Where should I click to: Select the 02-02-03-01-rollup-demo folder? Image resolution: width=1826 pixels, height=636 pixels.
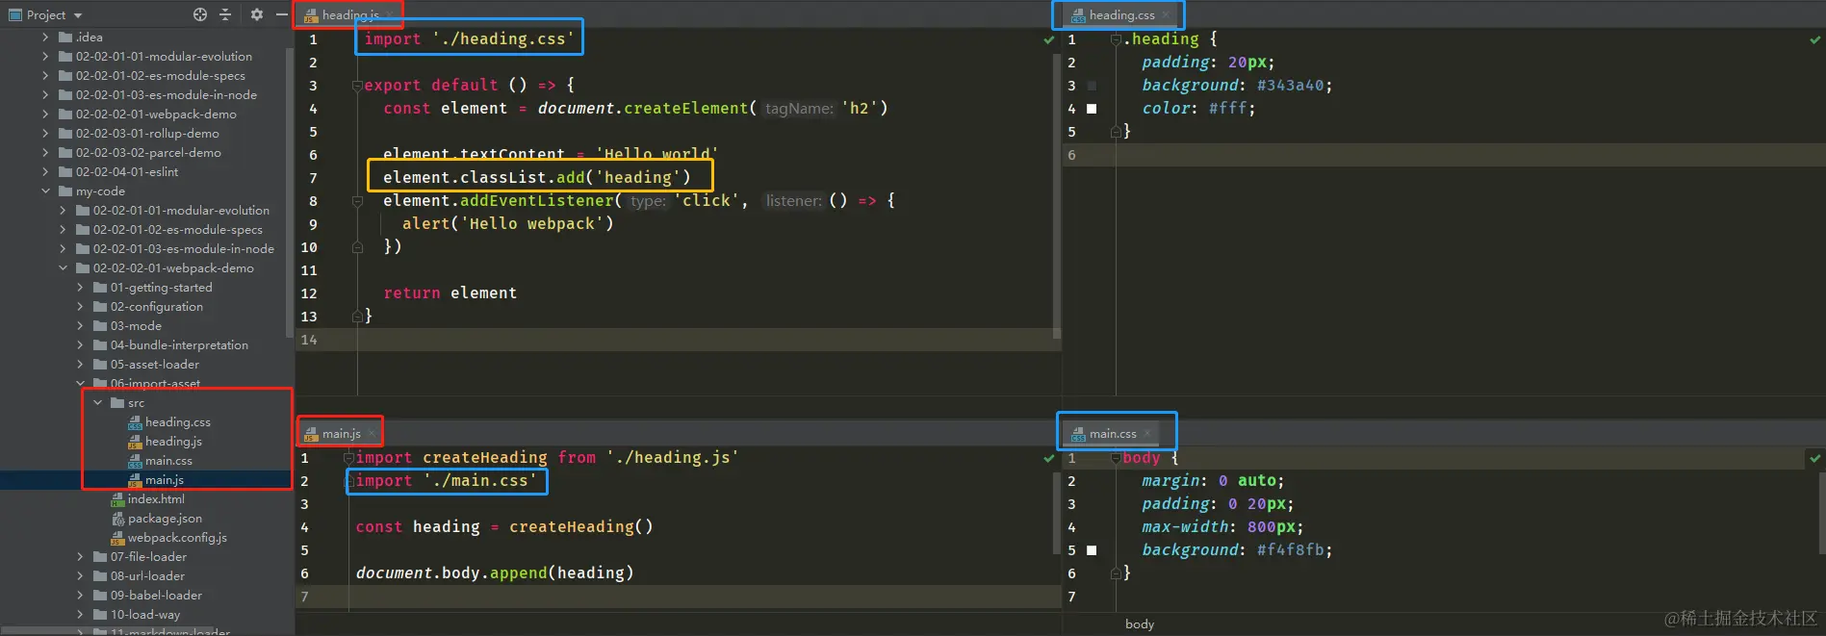click(147, 134)
